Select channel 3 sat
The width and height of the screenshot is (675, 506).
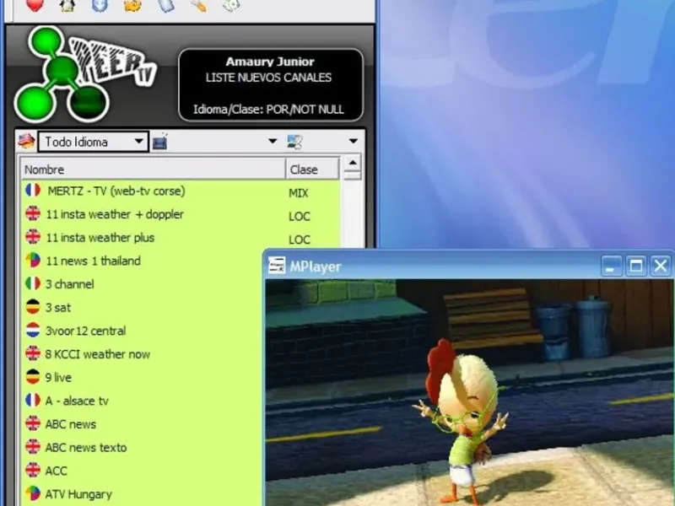point(58,307)
